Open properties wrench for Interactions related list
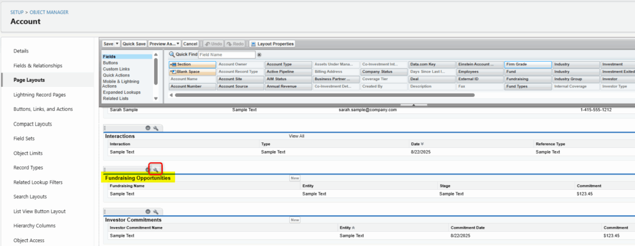Viewport: 635px width, 246px height. (x=155, y=128)
